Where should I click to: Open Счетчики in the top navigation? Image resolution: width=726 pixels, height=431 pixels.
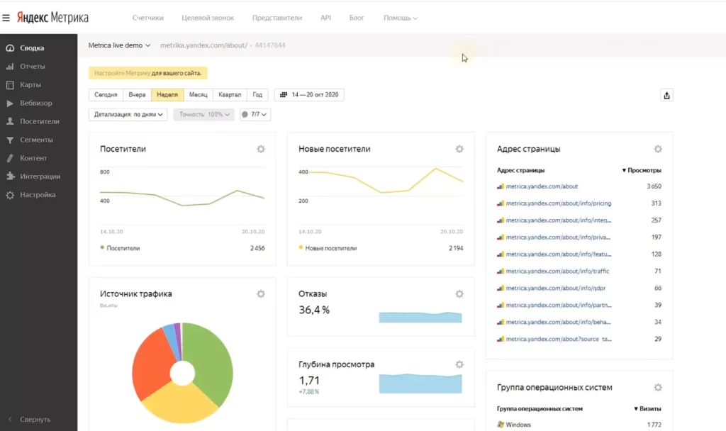tap(147, 18)
